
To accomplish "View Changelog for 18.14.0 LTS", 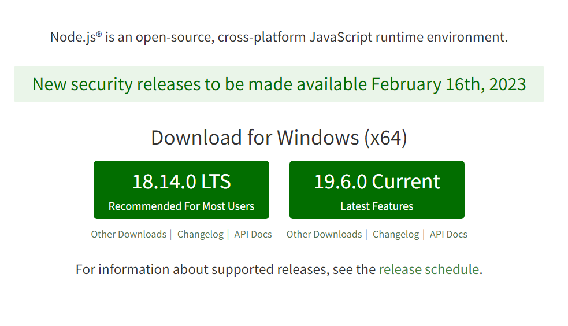I will tap(201, 234).
